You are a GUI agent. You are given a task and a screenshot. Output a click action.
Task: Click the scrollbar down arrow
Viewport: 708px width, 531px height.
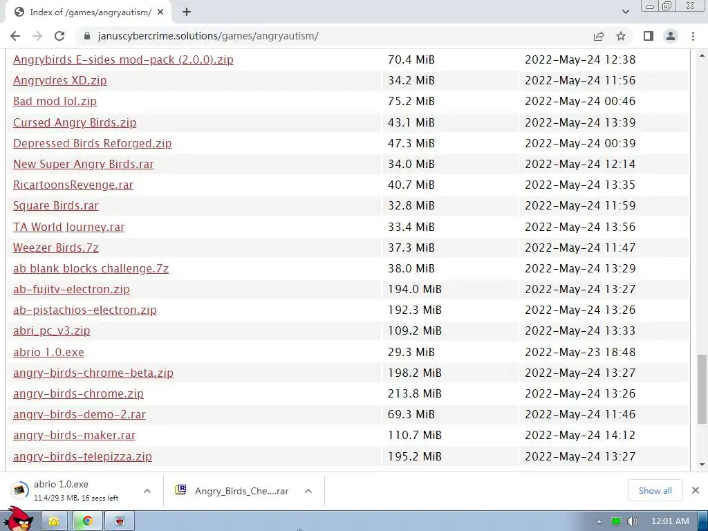(x=702, y=464)
